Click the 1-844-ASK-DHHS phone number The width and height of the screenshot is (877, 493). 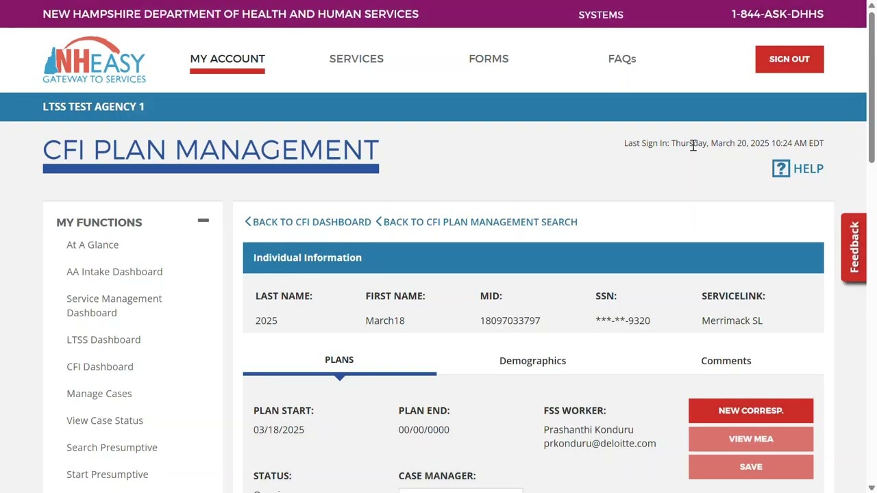[778, 14]
